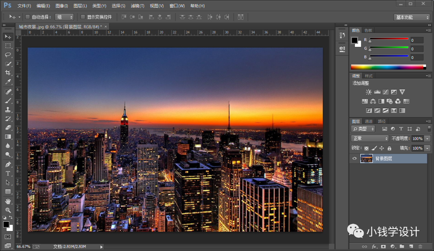The width and height of the screenshot is (434, 251).
Task: Select the Lasso tool
Action: pos(8,55)
